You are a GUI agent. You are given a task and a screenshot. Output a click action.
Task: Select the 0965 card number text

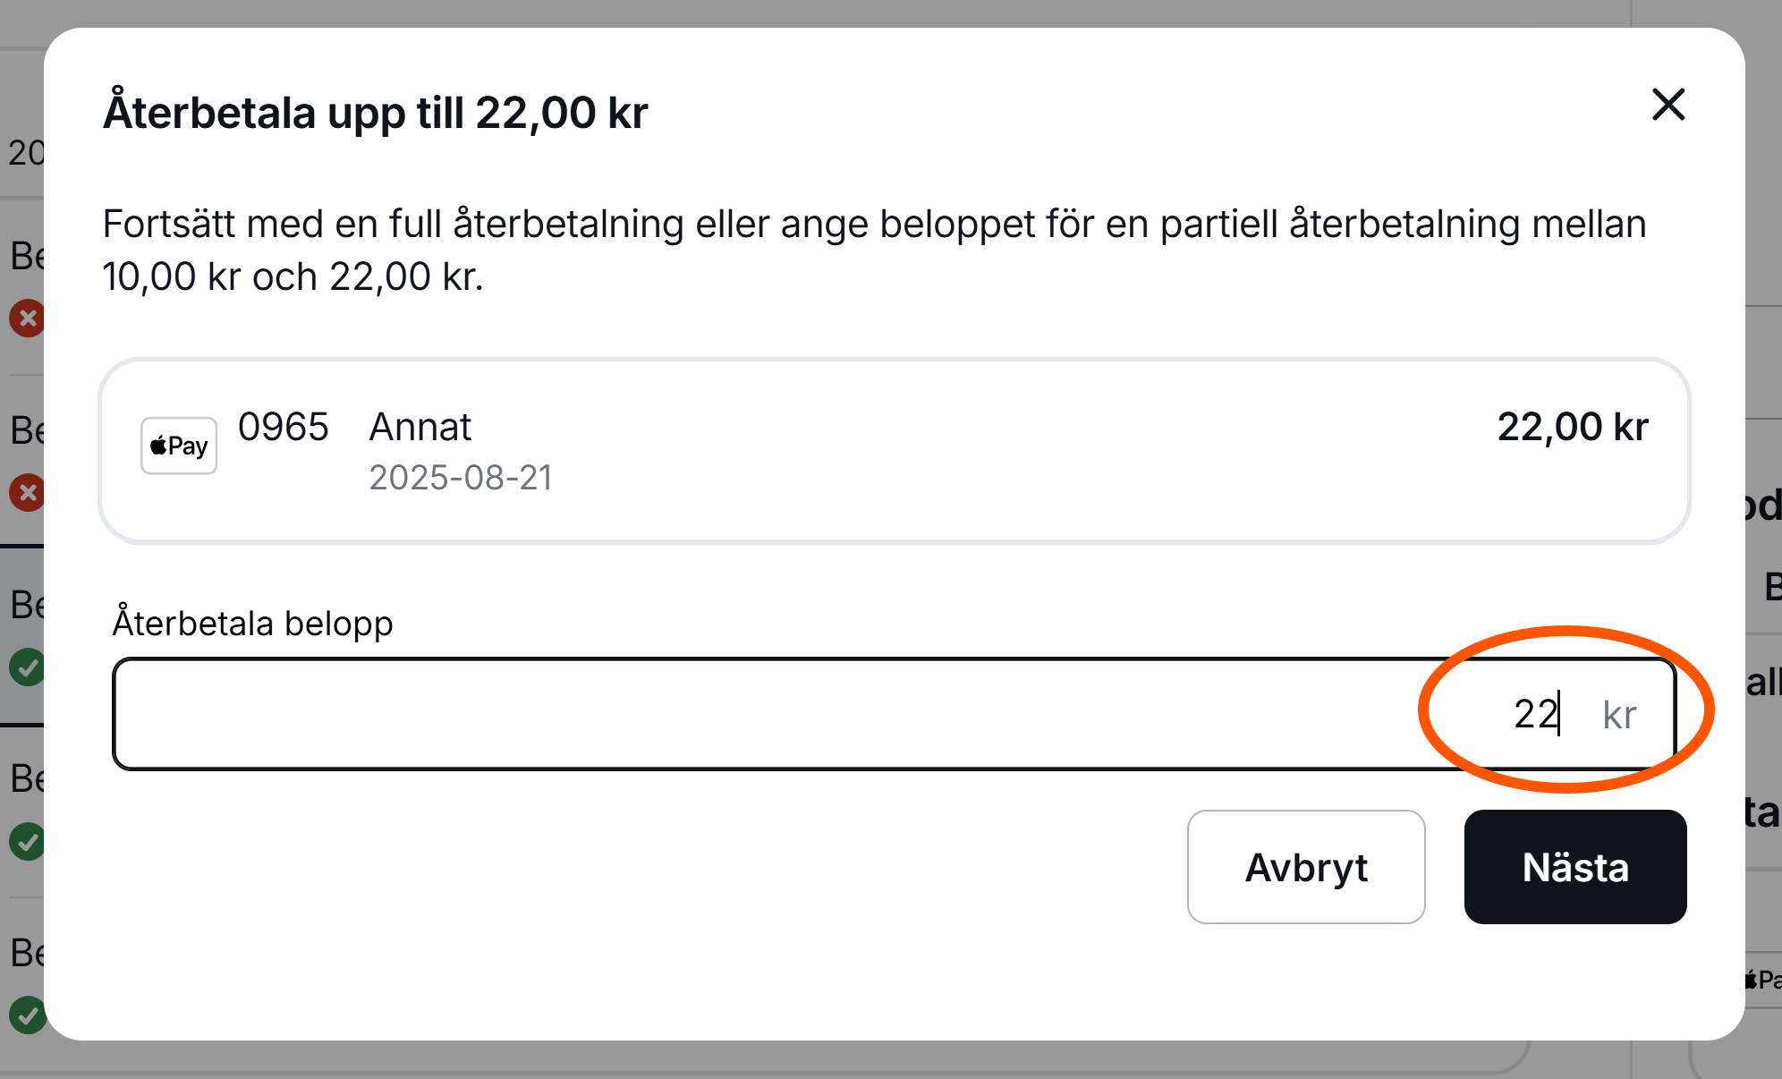pos(283,427)
